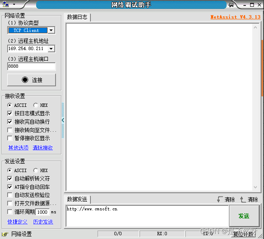Pin the window on top
Viewport: 264px width, 239px height.
(231, 5)
